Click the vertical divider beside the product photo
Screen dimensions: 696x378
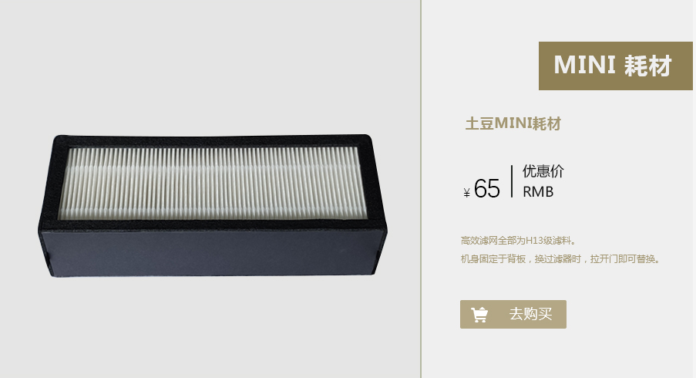tap(420, 189)
